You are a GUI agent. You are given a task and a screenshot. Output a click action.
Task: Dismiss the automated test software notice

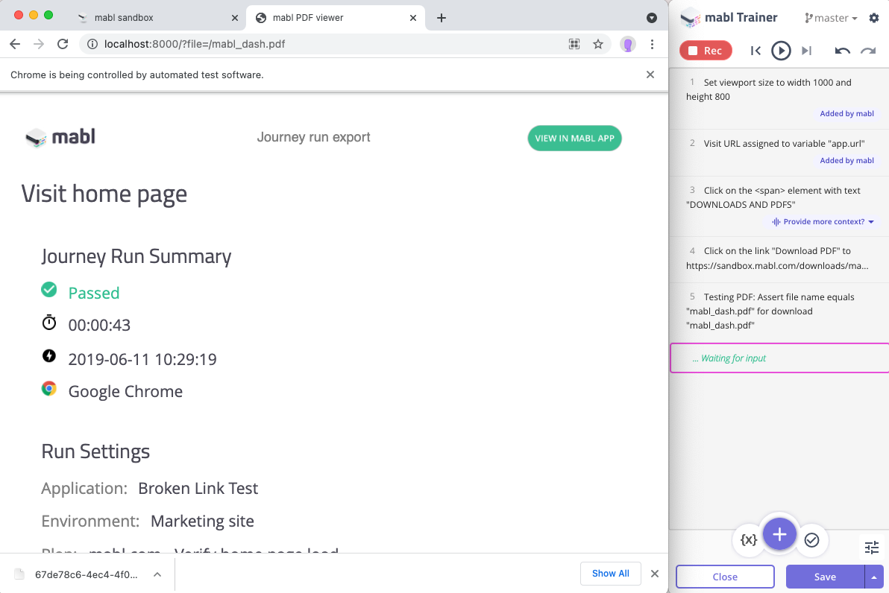(650, 74)
